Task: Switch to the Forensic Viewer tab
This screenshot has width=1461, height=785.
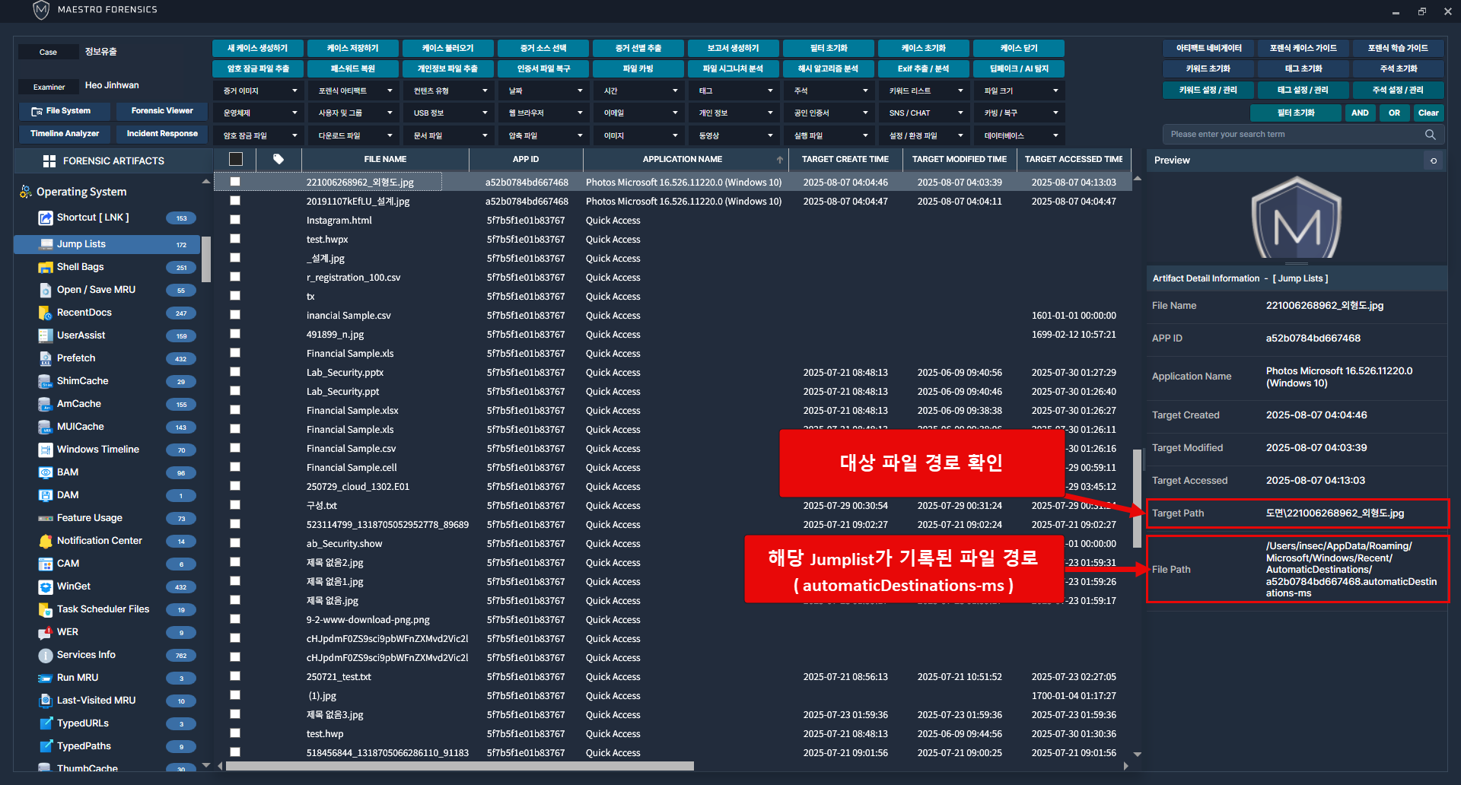Action: pos(162,111)
